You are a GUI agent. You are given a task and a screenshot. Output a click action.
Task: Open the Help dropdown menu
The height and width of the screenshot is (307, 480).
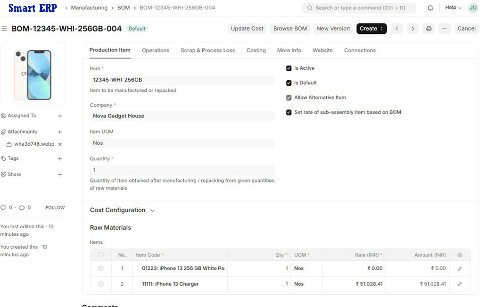pyautogui.click(x=453, y=8)
